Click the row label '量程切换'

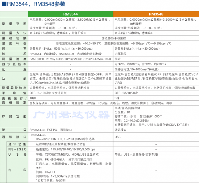coord(14,38)
